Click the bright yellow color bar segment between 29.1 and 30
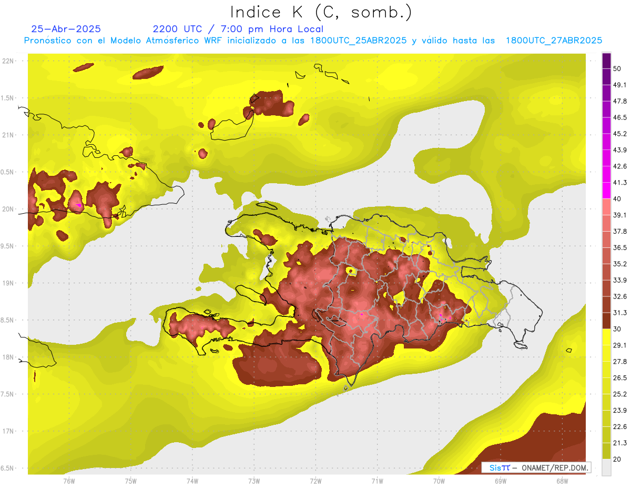631x488 pixels. (607, 336)
